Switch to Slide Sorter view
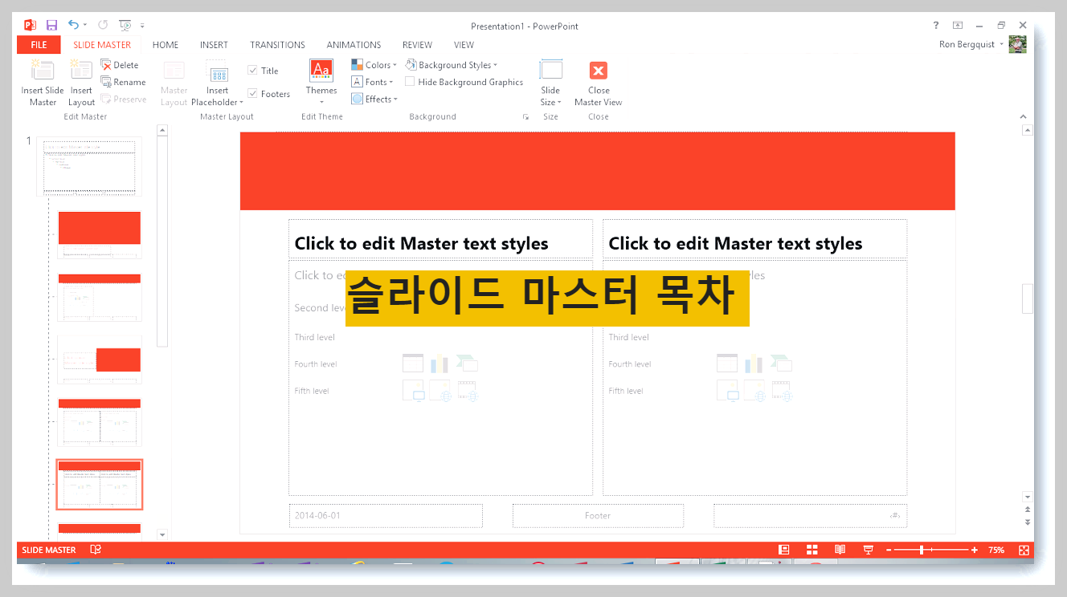The height and width of the screenshot is (597, 1067). 812,550
